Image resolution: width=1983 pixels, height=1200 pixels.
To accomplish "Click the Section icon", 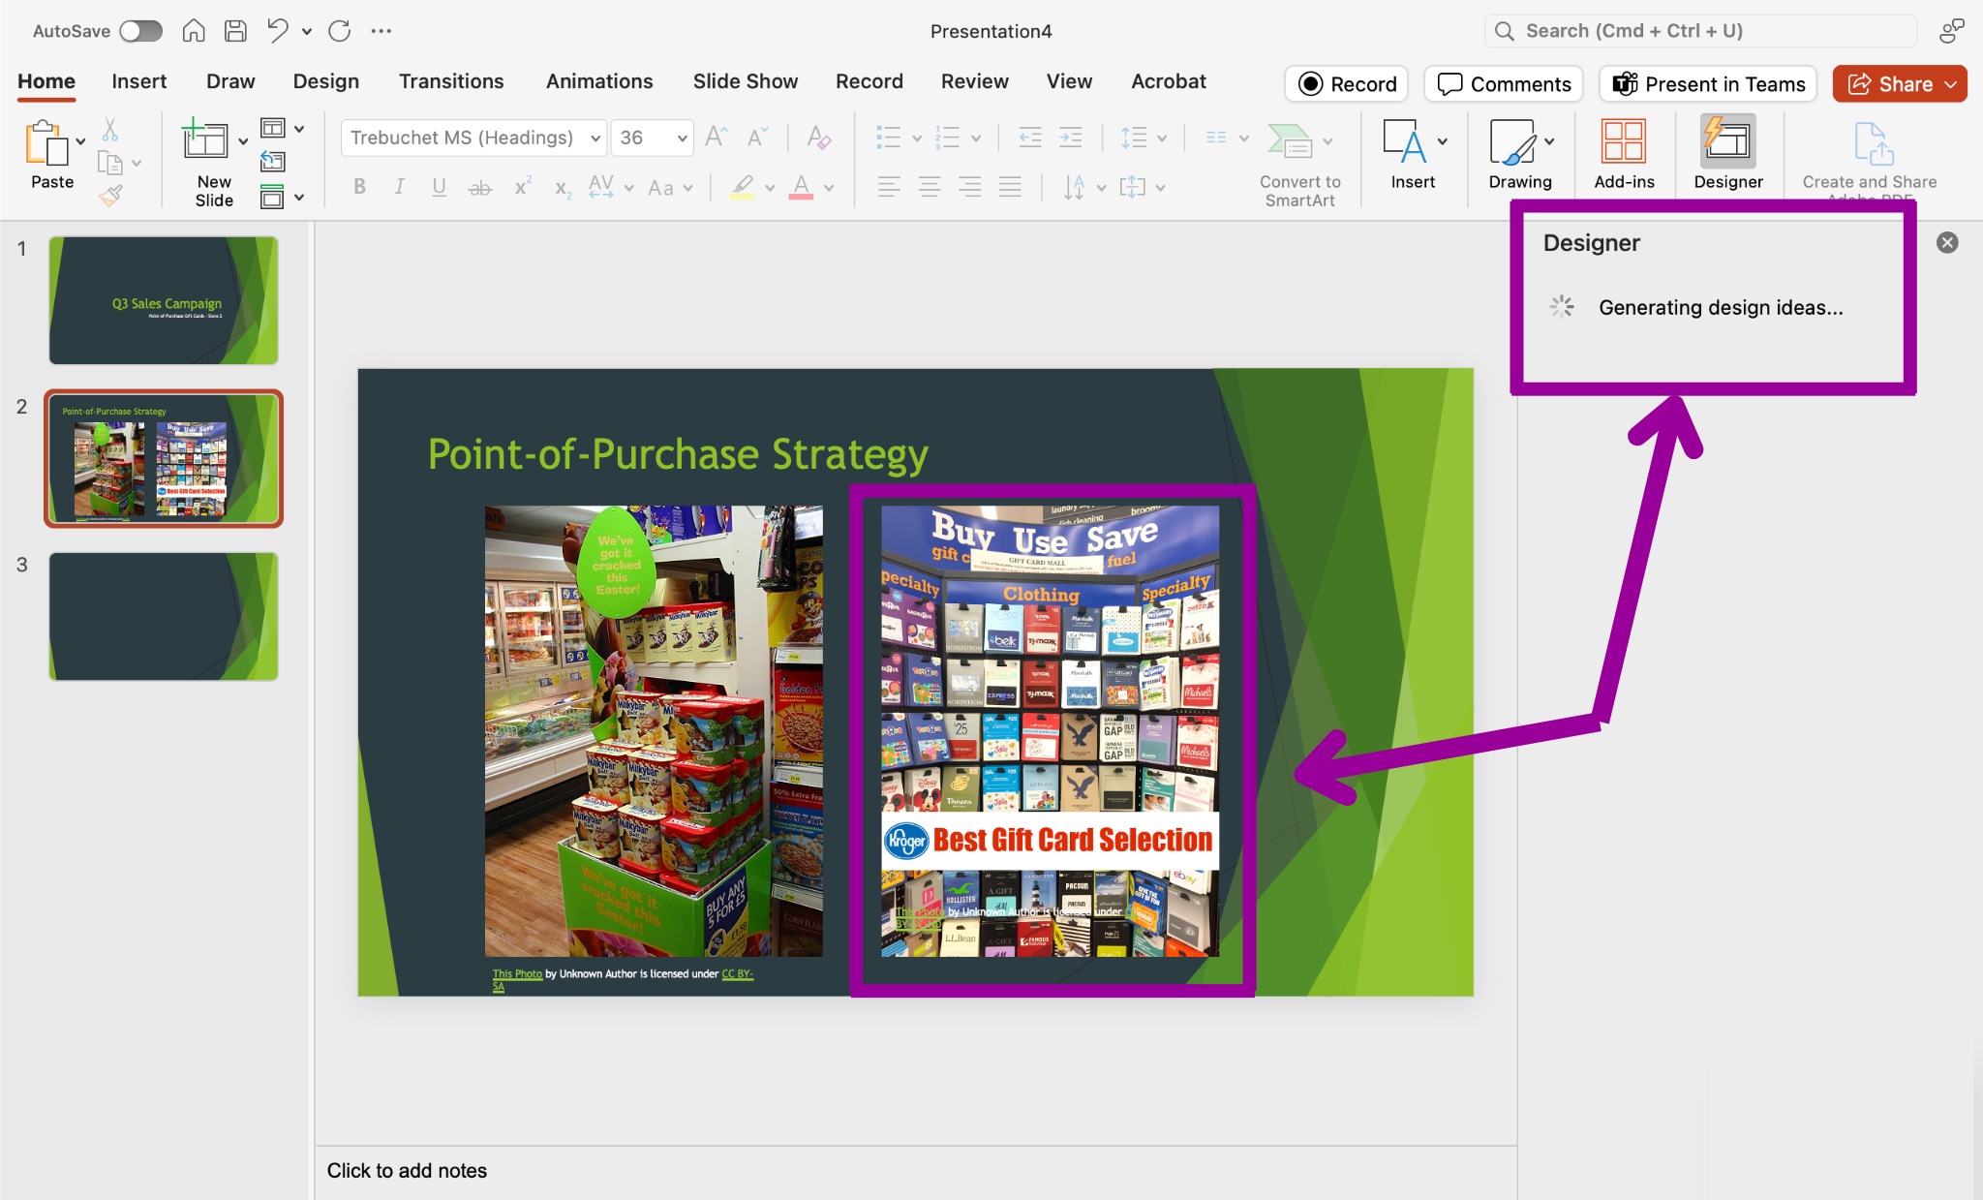I will (273, 197).
